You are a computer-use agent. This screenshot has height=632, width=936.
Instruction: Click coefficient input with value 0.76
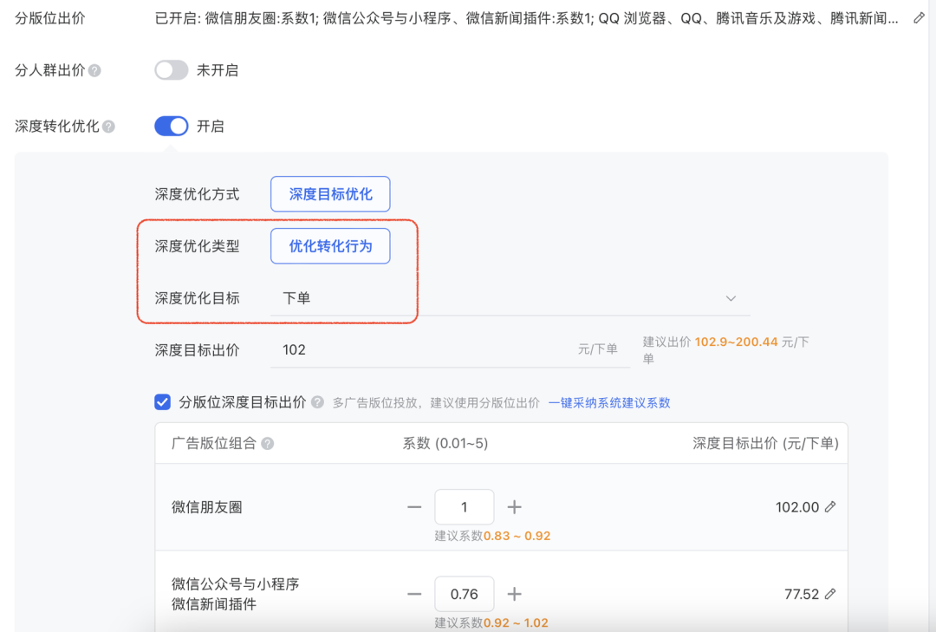pos(465,595)
